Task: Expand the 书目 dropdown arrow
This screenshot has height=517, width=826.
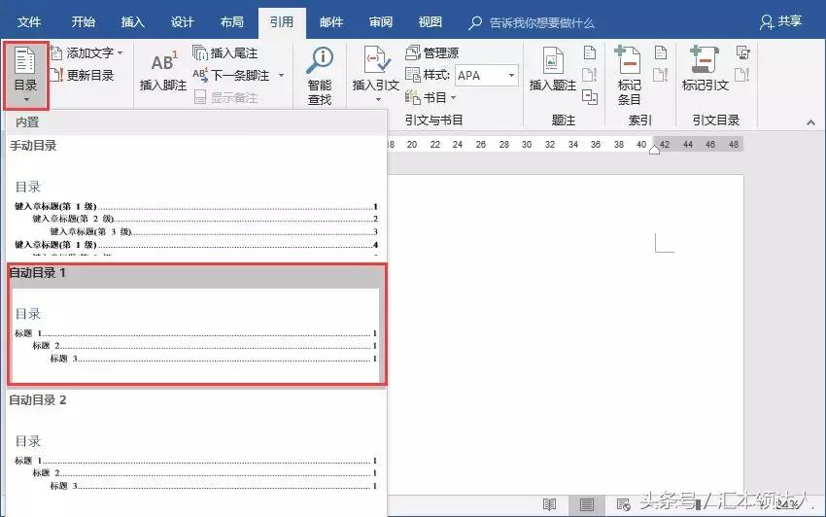Action: [x=453, y=97]
